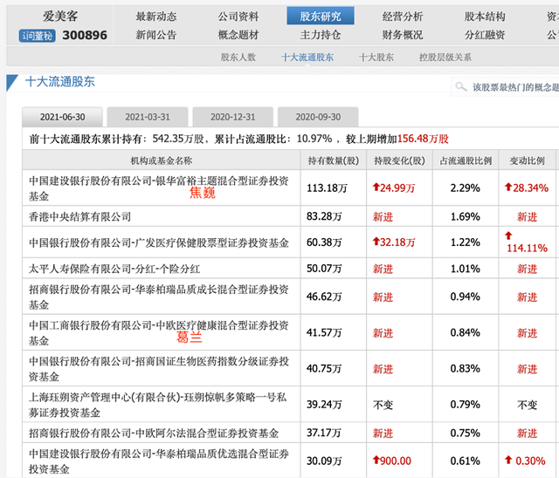Click the 十大流通股东 section heading

(60, 82)
